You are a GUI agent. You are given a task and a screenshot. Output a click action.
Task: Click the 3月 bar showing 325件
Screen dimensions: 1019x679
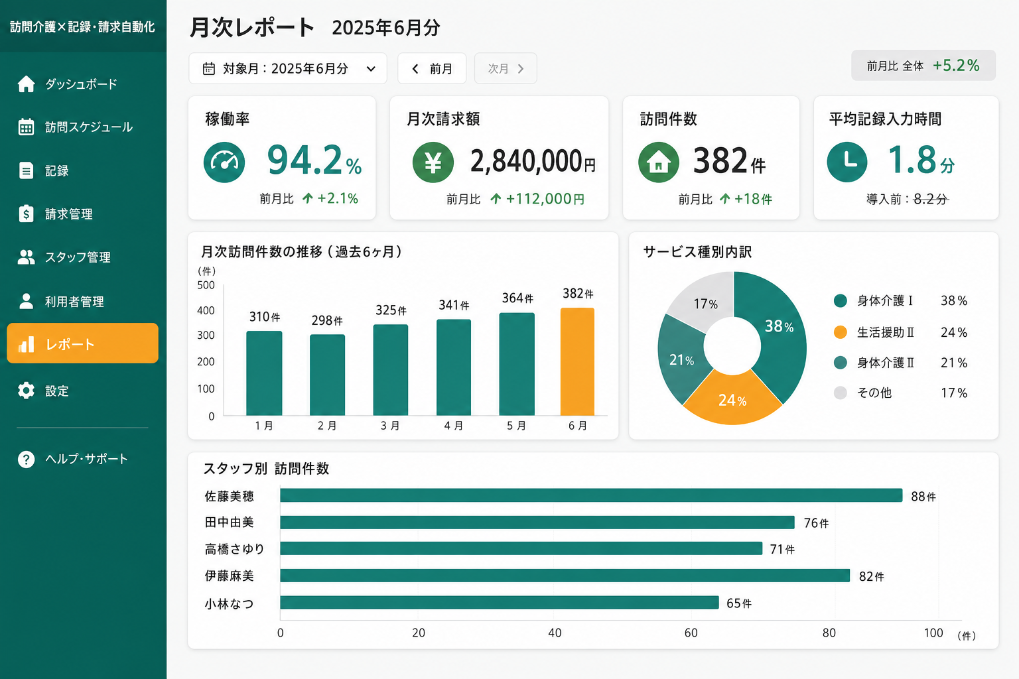coord(391,370)
